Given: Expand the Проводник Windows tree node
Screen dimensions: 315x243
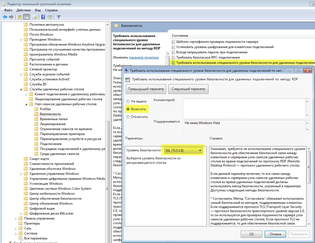Looking at the screenshot, I should (x=21, y=40).
